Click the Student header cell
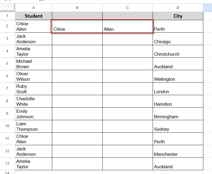 [33, 16]
